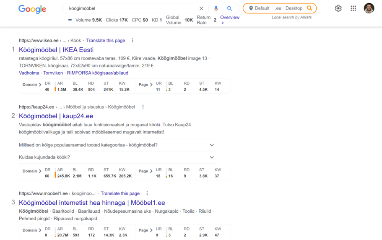Viewport: 382px width, 240px height.
Task: Click Translate this page for IKEA result
Action: 106,40
